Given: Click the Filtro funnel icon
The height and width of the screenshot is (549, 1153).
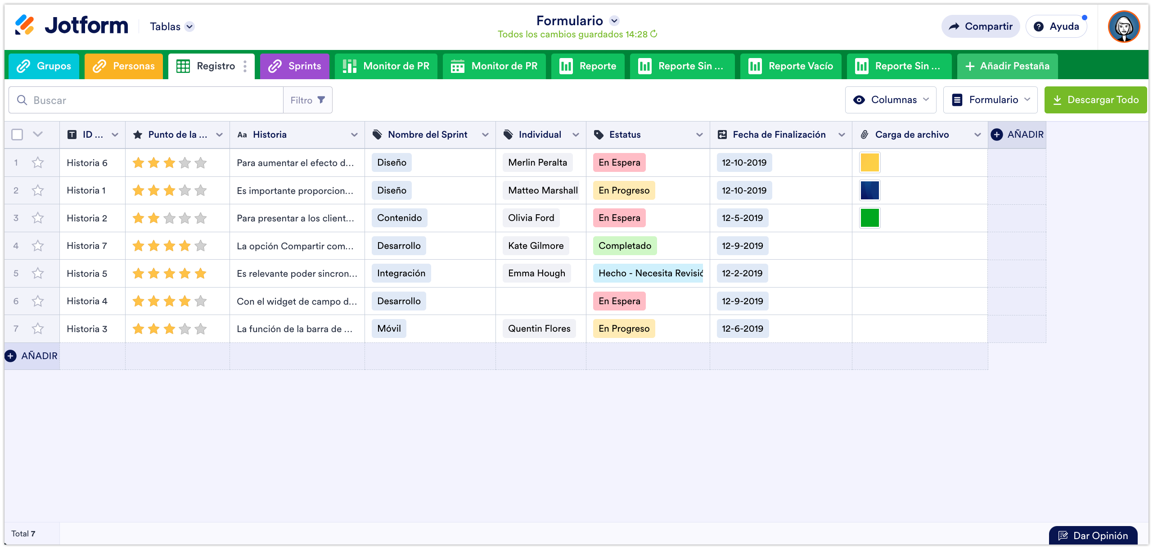Looking at the screenshot, I should coord(321,100).
